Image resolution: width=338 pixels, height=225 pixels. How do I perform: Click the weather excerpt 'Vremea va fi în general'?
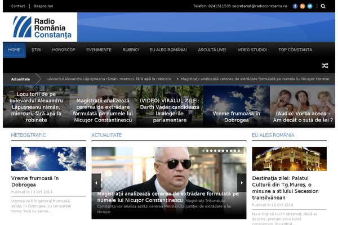point(41,206)
